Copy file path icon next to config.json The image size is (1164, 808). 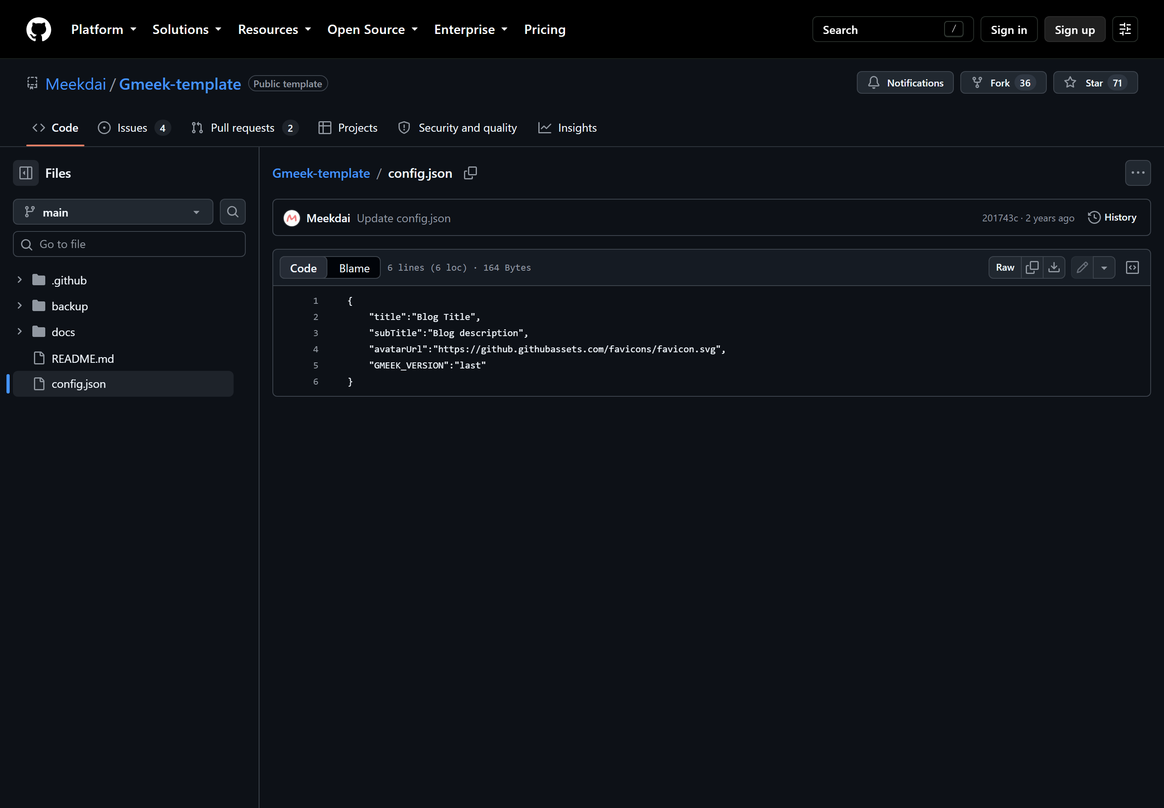[470, 173]
